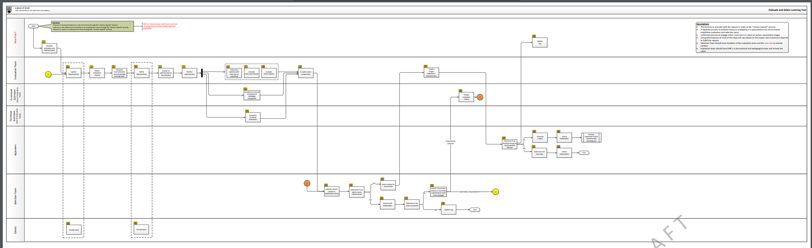Select Update Log box in New Role lane

pyautogui.click(x=540, y=42)
